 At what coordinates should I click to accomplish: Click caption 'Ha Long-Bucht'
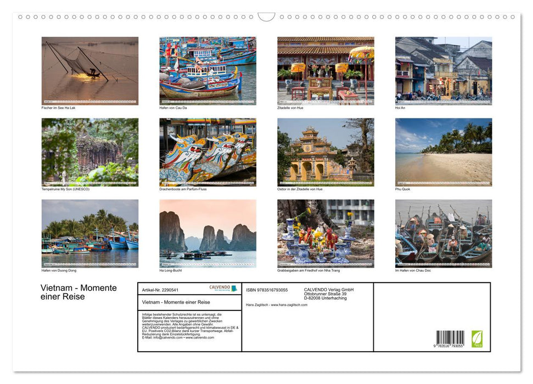click(171, 270)
